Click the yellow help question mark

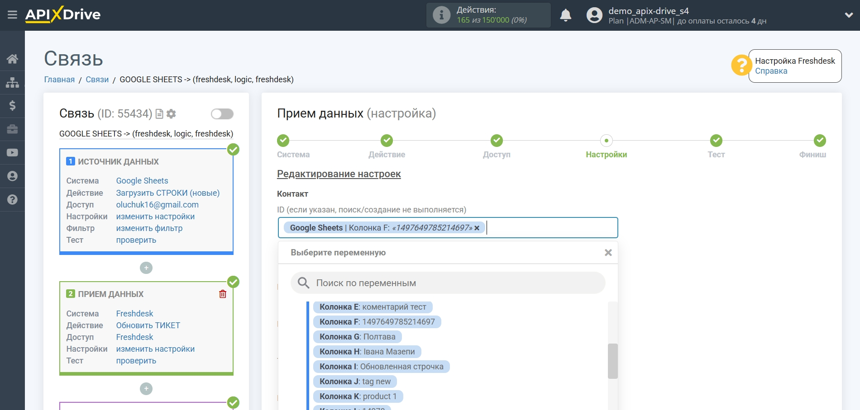(741, 66)
